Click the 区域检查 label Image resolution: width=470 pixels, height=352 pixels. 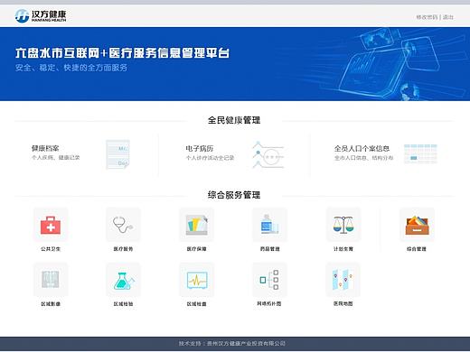(196, 304)
